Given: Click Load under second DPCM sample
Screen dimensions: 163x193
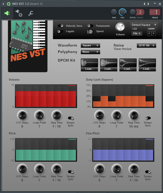Looking at the screenshot, I should click(x=109, y=69).
